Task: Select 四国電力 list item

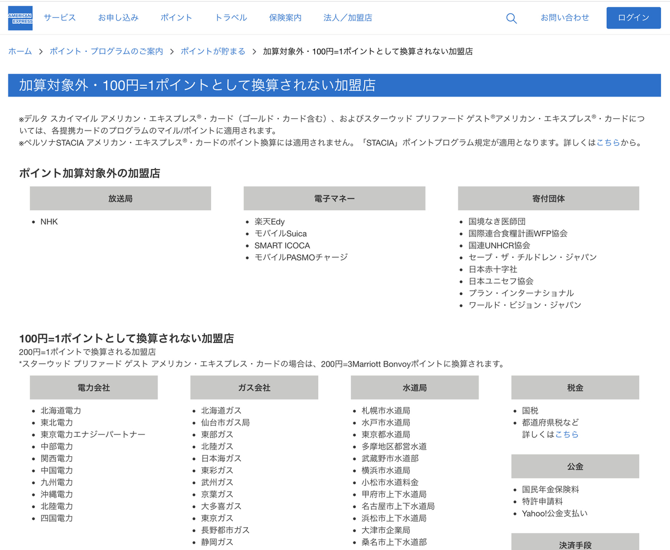Action: coord(57,518)
